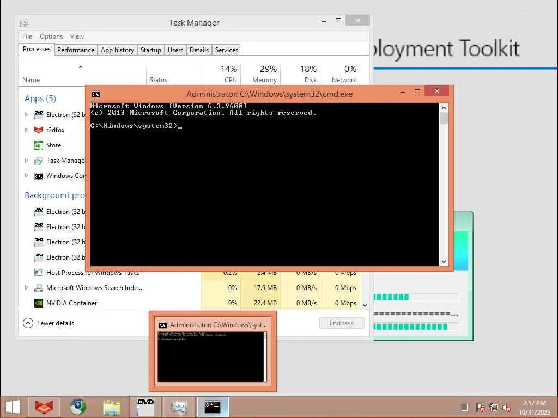This screenshot has width=558, height=418.
Task: Switch to Task Manager on the taskbar
Action: (x=179, y=407)
